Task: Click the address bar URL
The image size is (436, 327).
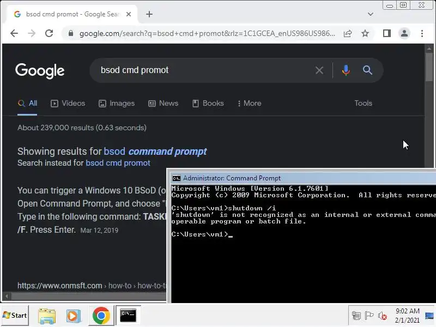Action: [x=207, y=34]
